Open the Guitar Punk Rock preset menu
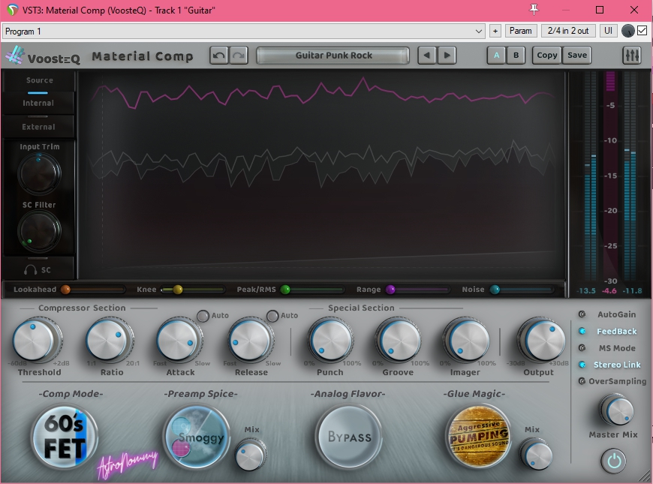 pyautogui.click(x=333, y=56)
